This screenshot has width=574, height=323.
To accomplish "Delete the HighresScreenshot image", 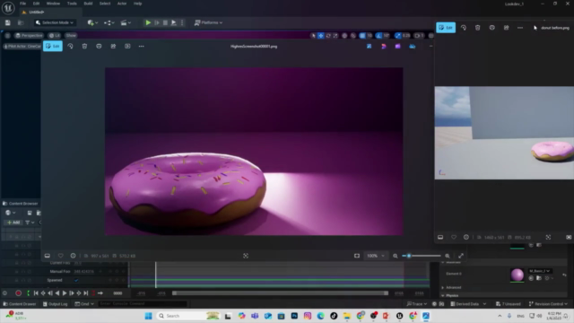I will tap(84, 46).
